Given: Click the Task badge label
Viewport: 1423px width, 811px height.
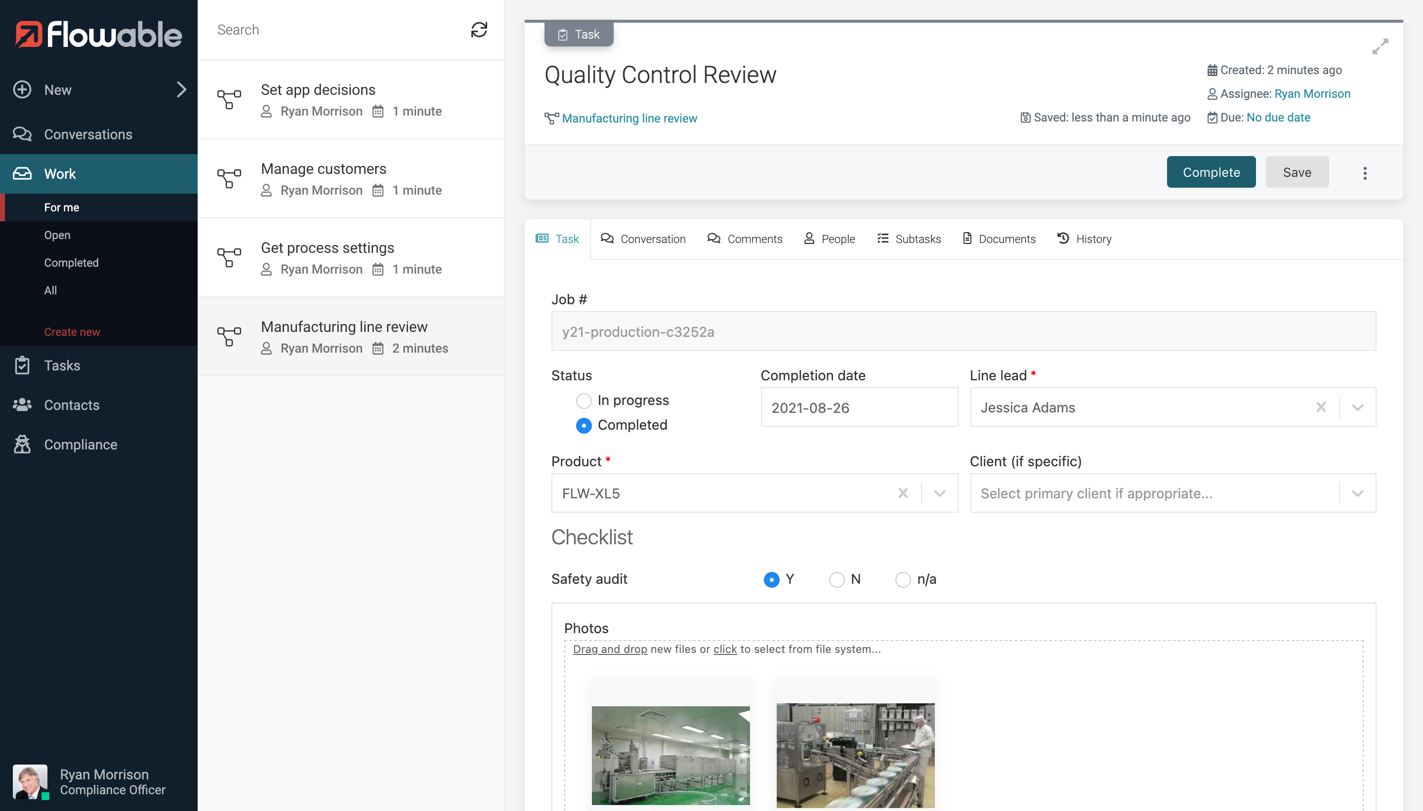Looking at the screenshot, I should click(579, 35).
